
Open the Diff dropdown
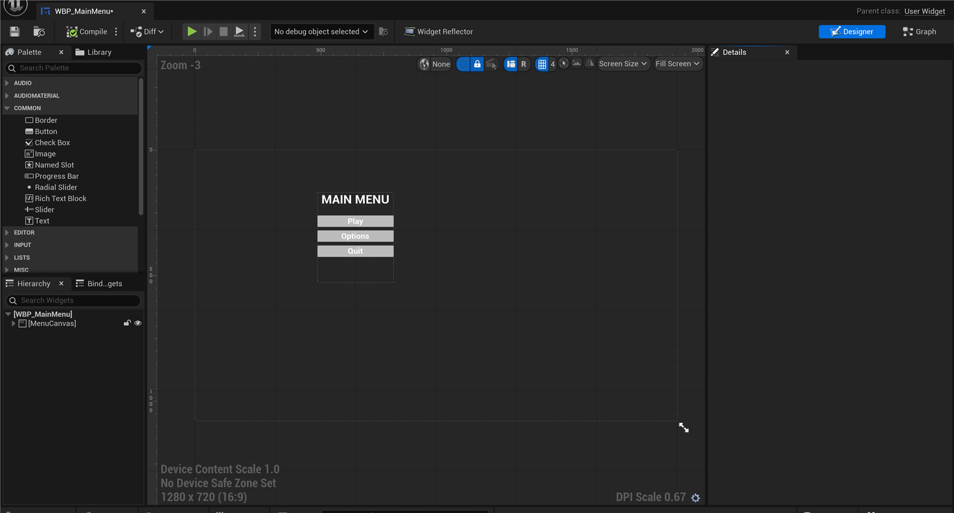(147, 32)
